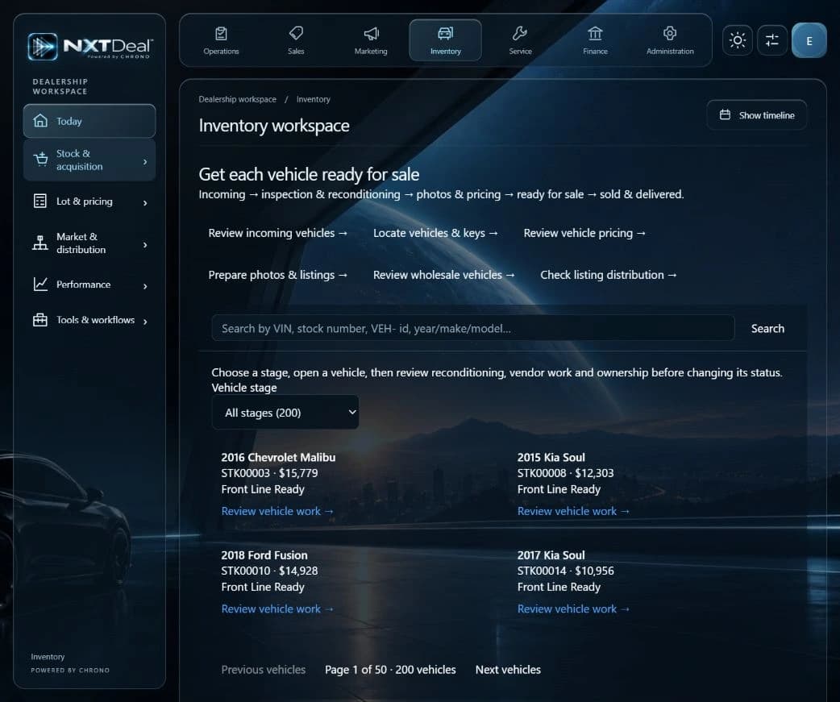The width and height of the screenshot is (840, 702).
Task: Review vehicle work for 2015 Kia Soul
Action: click(572, 511)
